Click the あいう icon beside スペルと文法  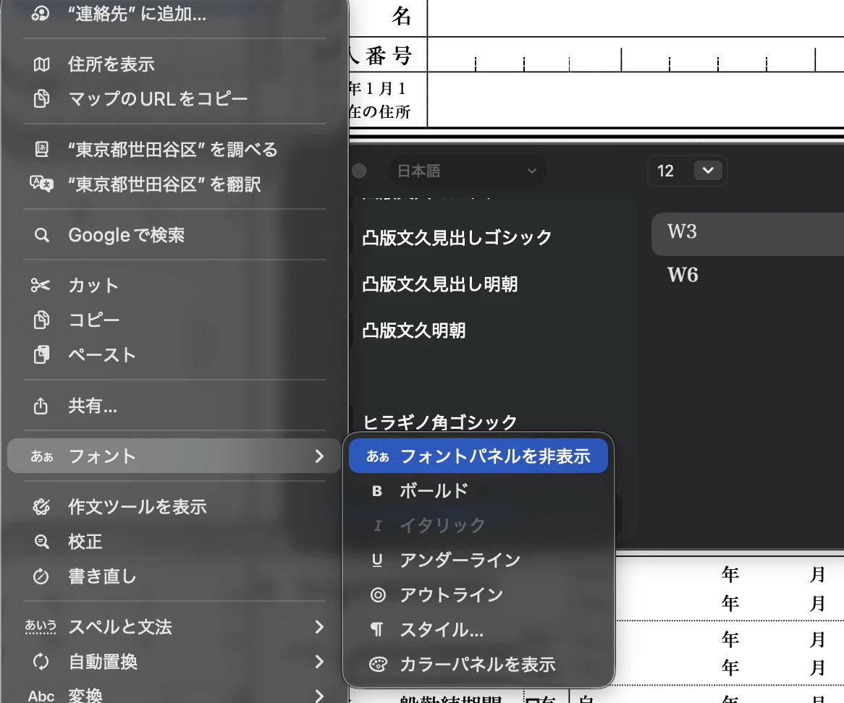[x=41, y=626]
